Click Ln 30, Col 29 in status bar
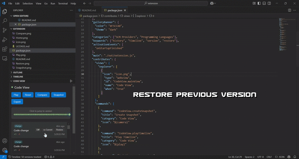Viewport: 299px width, 159px height. 235,157
